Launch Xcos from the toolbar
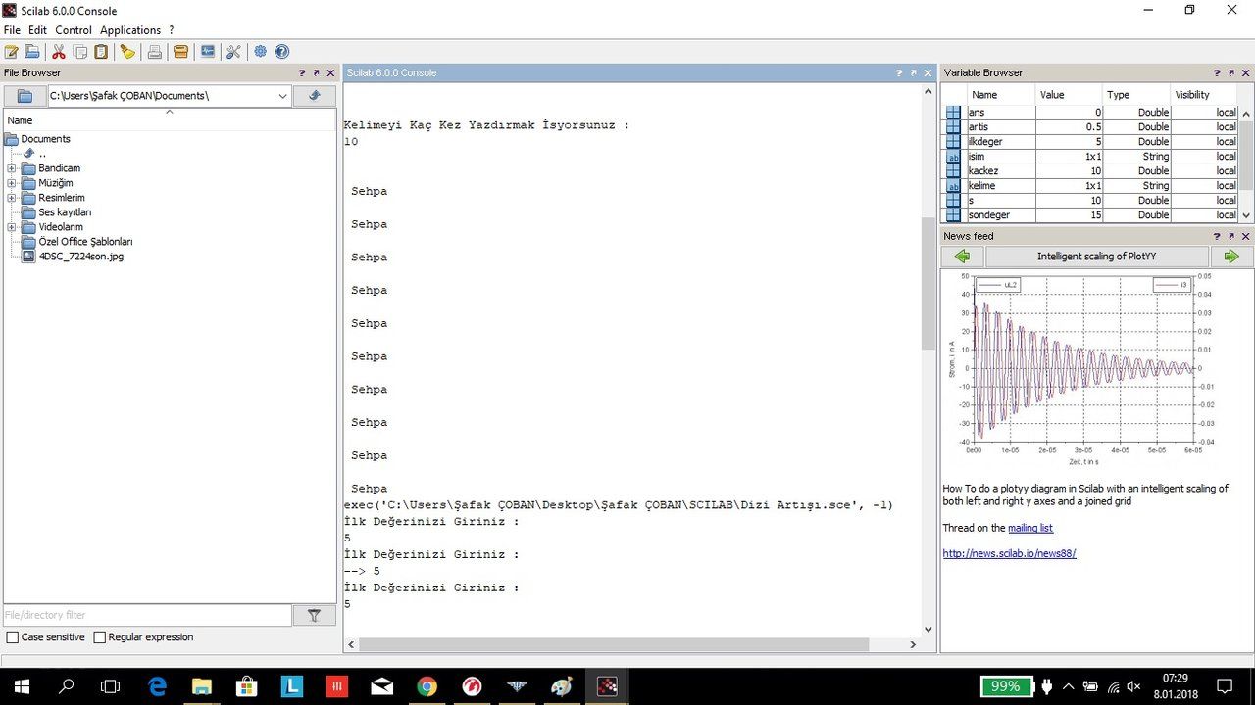The width and height of the screenshot is (1255, 705). [x=208, y=52]
